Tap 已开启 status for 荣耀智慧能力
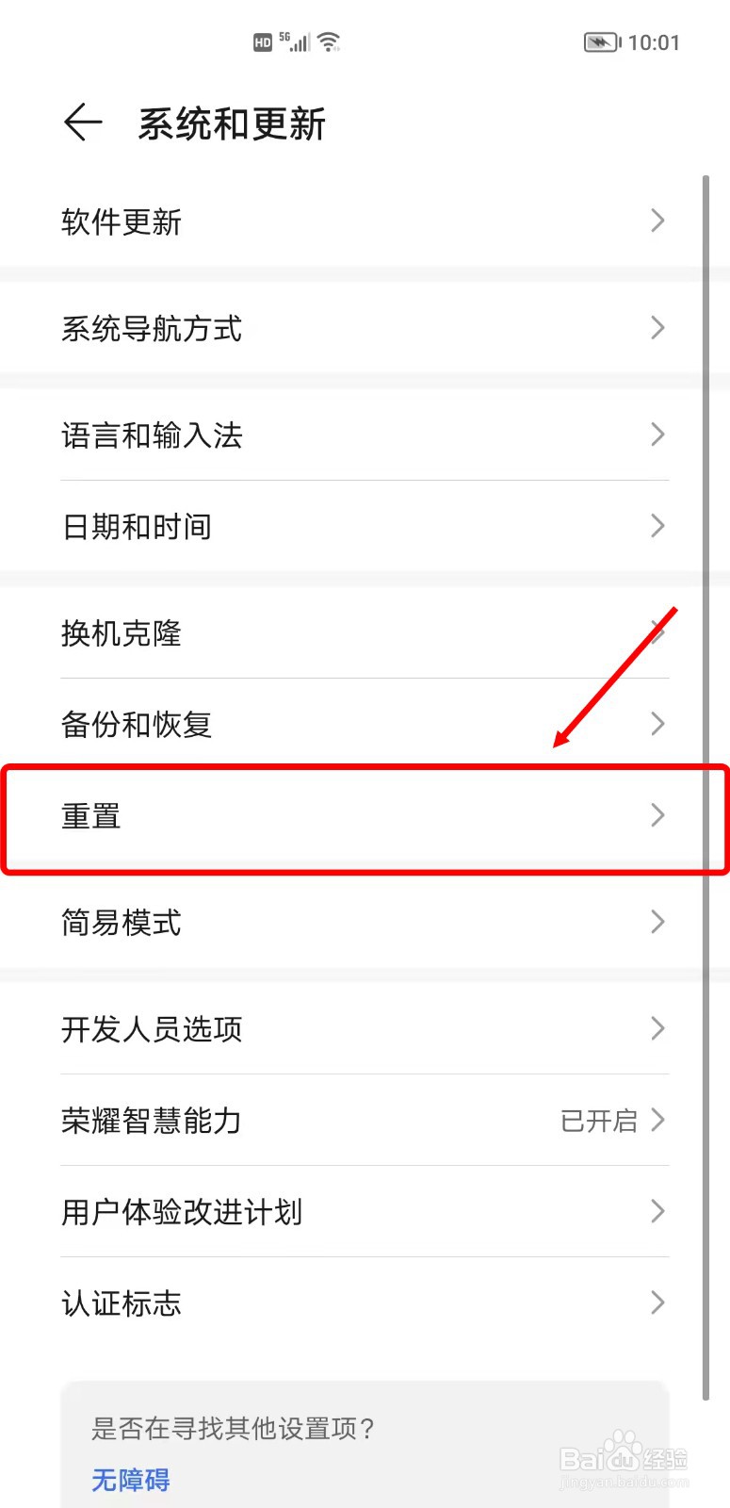This screenshot has width=730, height=1508. (x=599, y=1121)
